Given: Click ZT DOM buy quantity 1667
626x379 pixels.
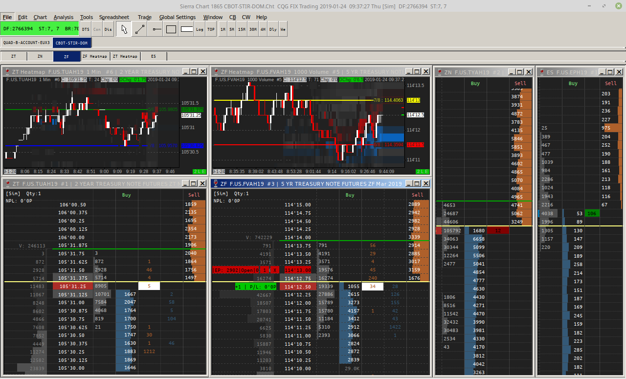Looking at the screenshot, I should pyautogui.click(x=130, y=294).
